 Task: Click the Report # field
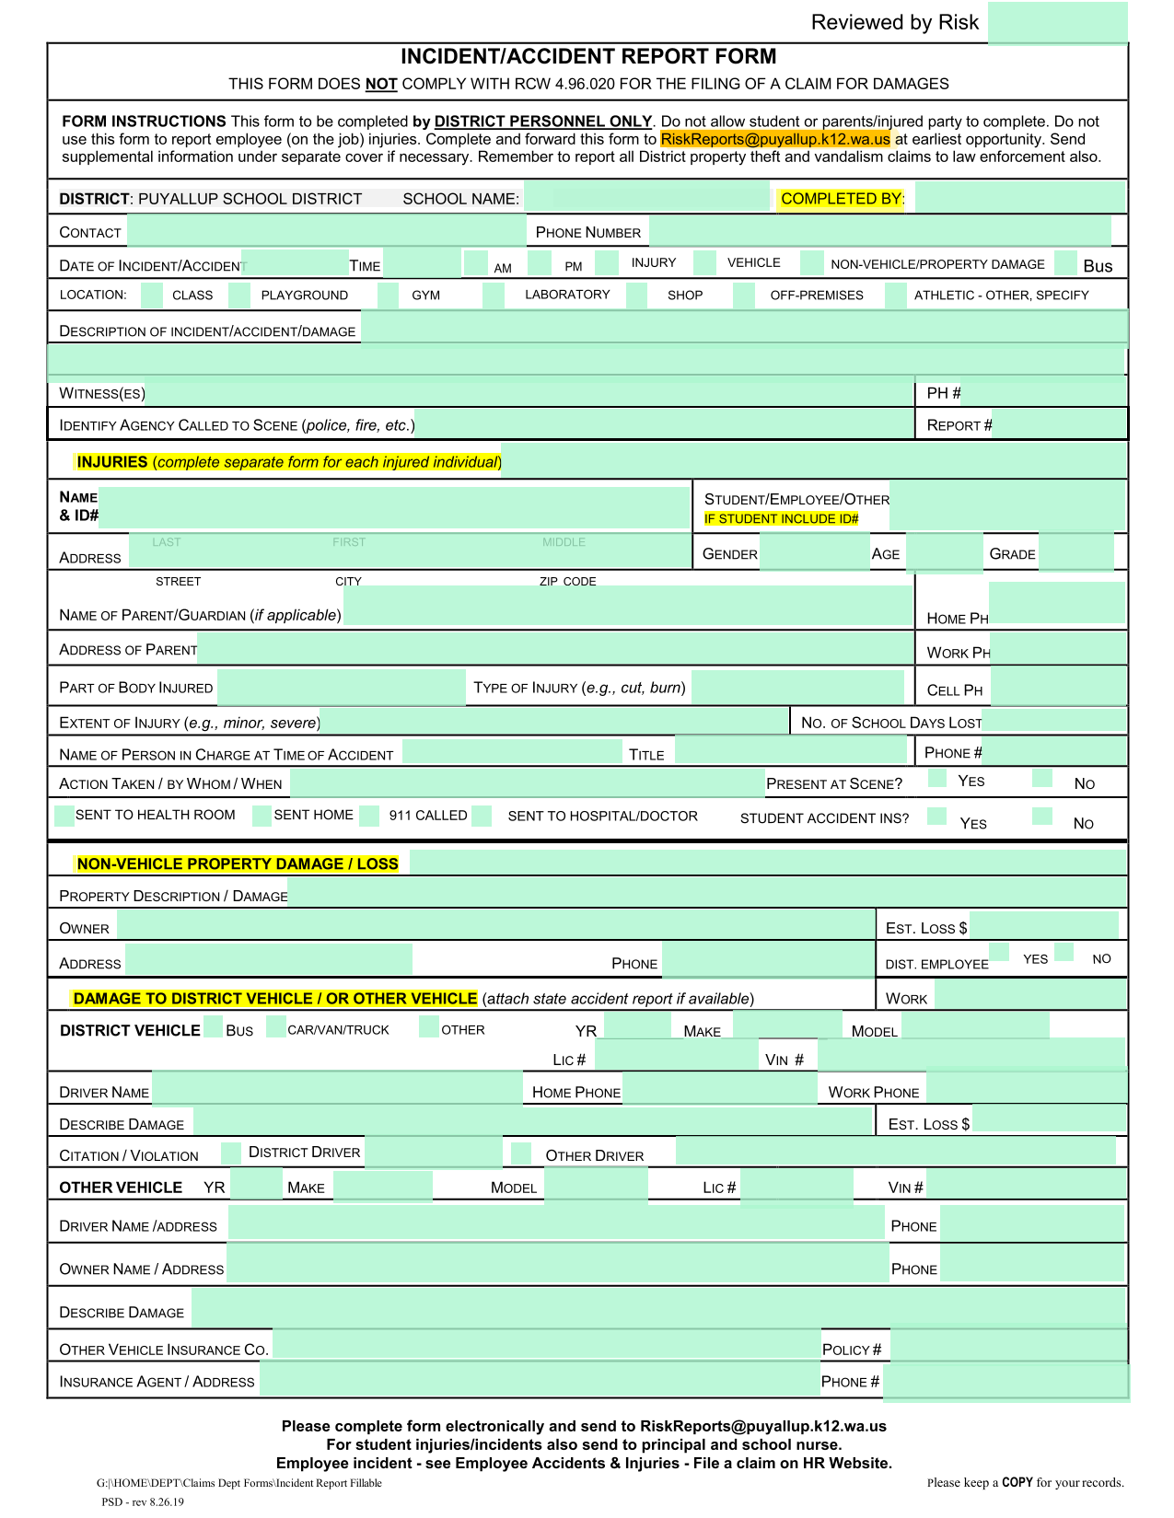point(1060,423)
